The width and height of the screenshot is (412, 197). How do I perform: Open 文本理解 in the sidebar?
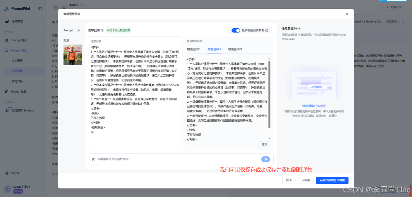[x=17, y=61]
